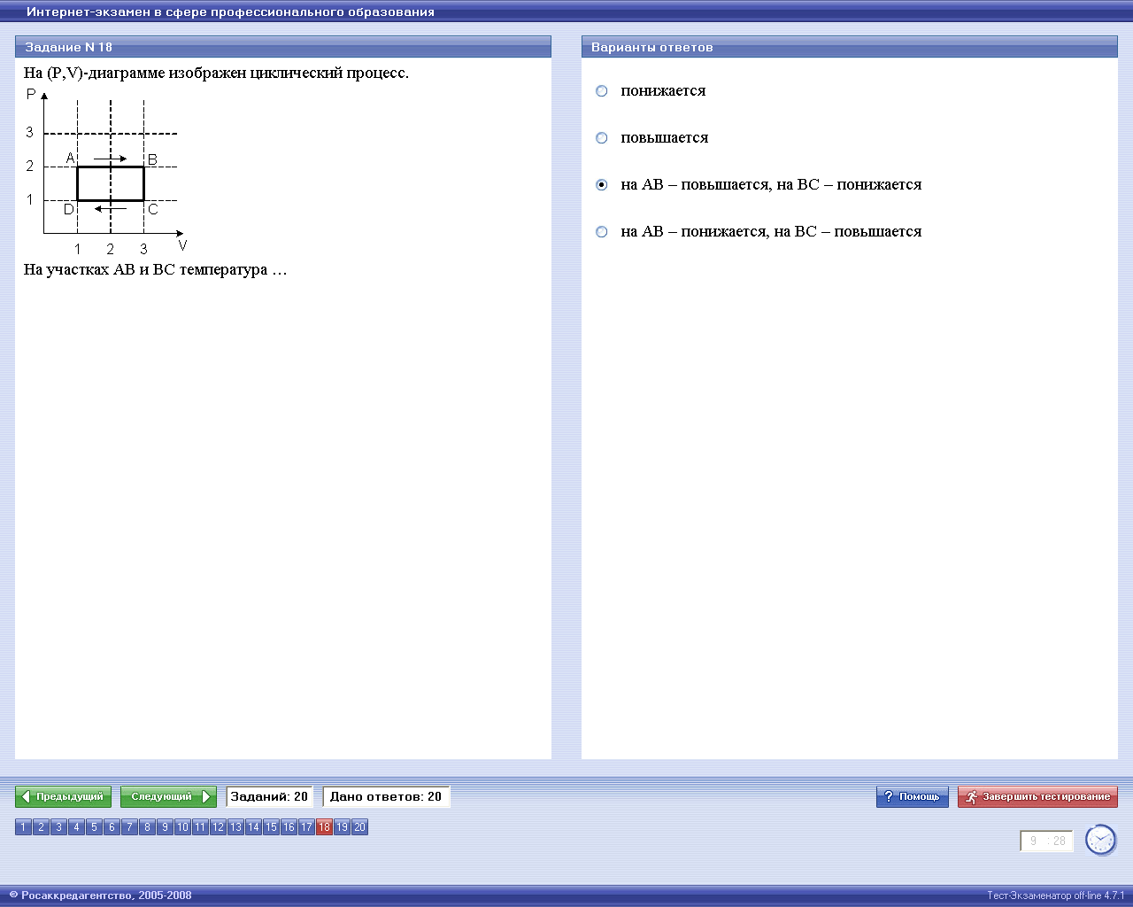
Task: Jump to question 16
Action: (x=289, y=827)
